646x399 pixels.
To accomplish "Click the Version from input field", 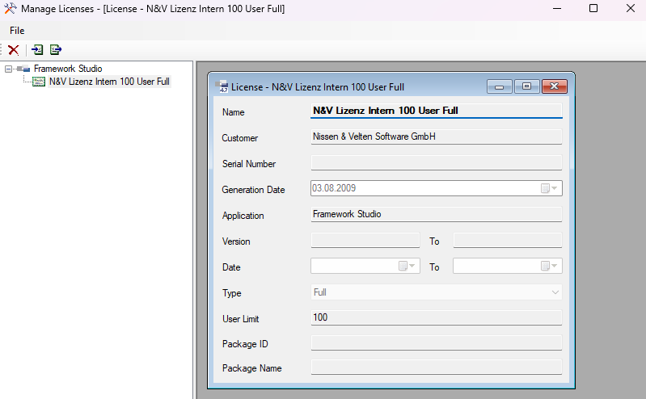I will point(365,241).
